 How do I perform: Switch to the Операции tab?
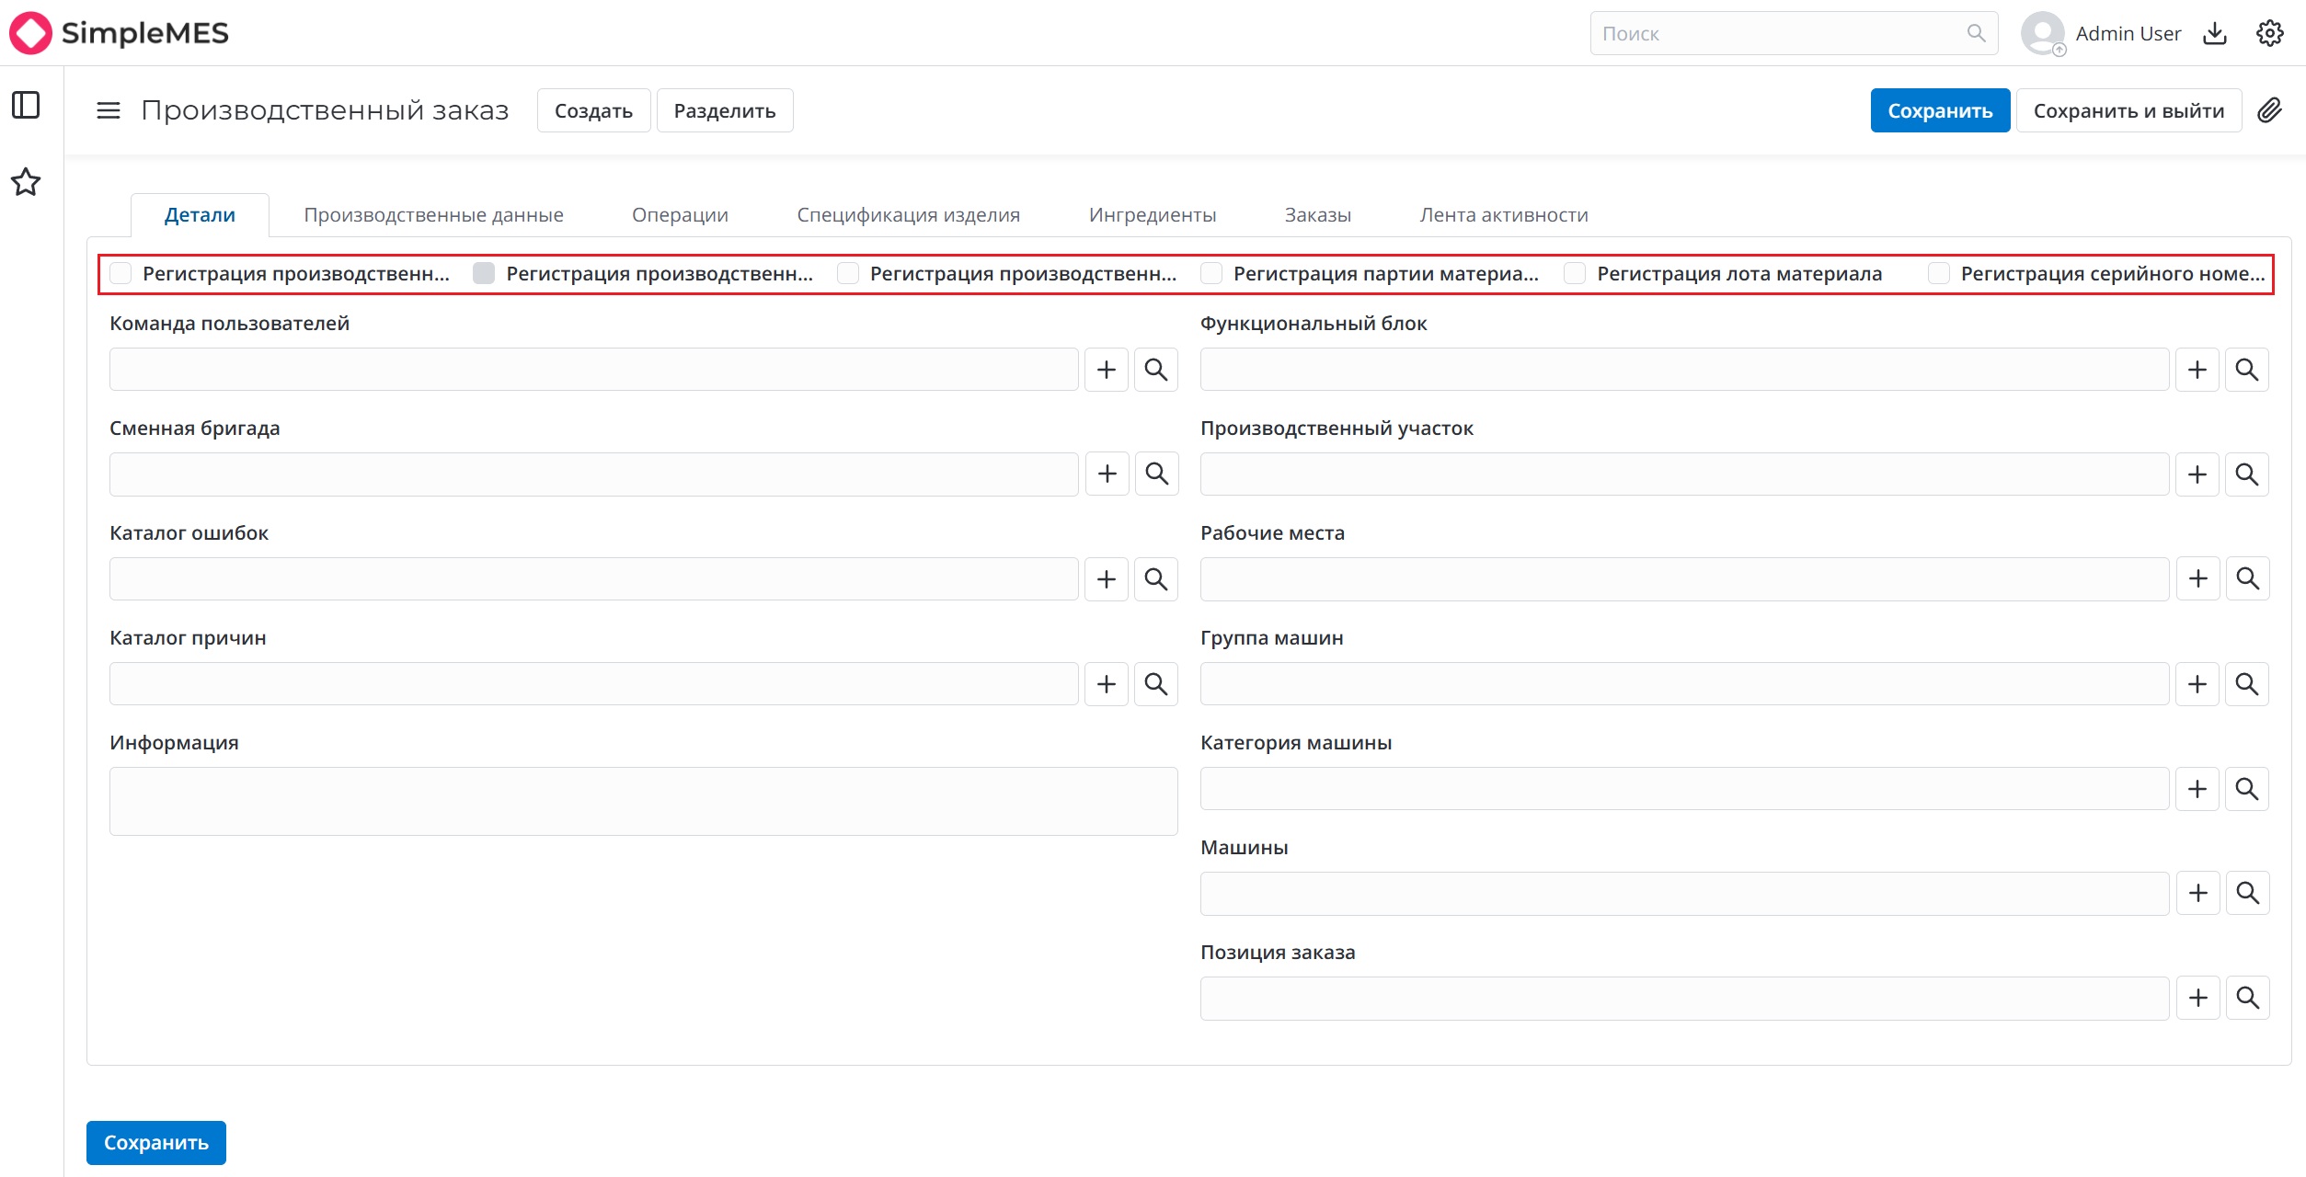point(680,215)
